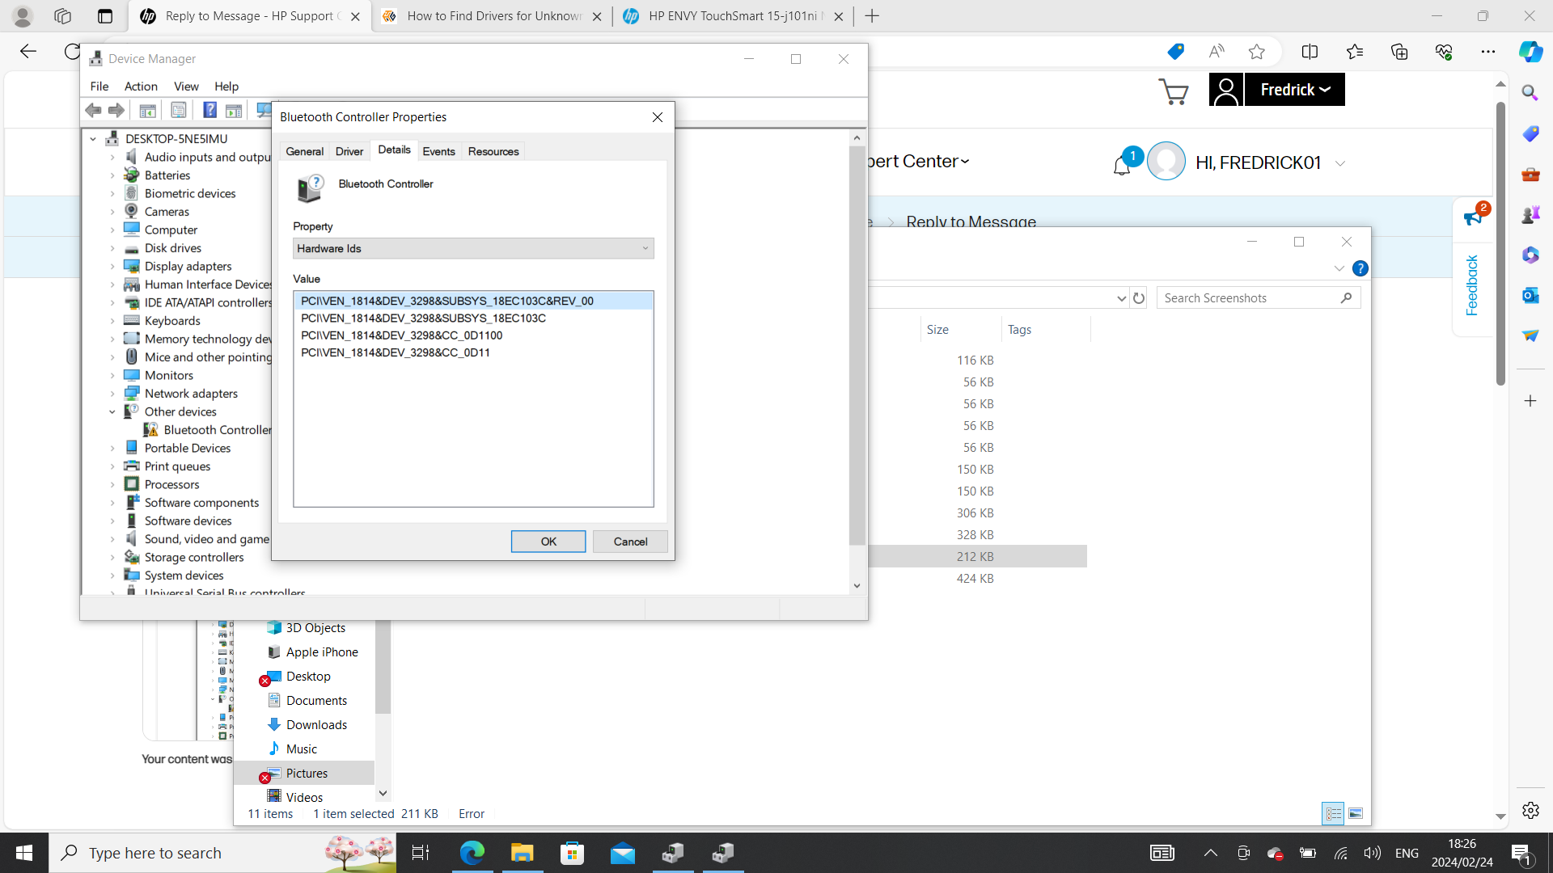This screenshot has width=1553, height=873.
Task: Toggle Details view in the file browser
Action: pyautogui.click(x=1332, y=813)
